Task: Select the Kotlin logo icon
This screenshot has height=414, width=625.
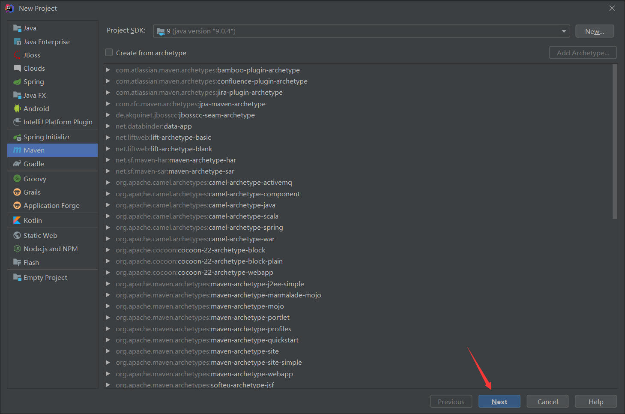Action: point(17,220)
